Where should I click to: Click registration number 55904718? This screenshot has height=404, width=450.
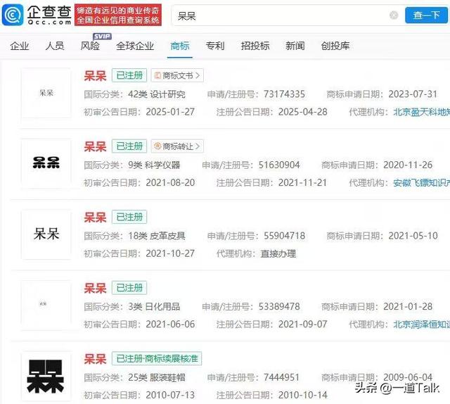coord(284,236)
